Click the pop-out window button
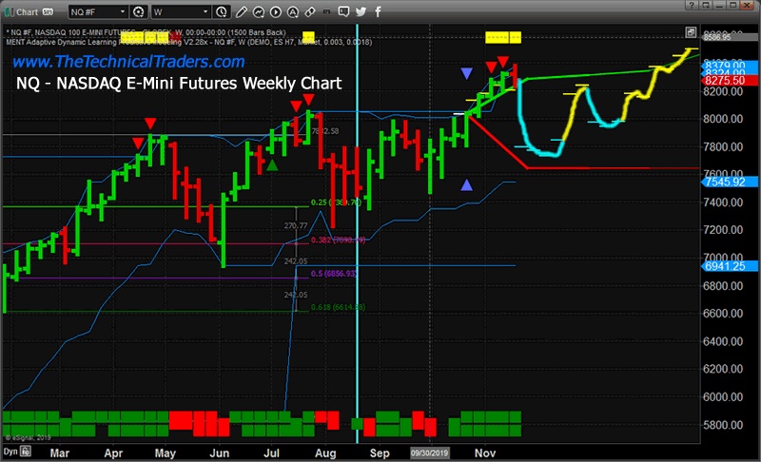The width and height of the screenshot is (761, 462). pos(706,5)
